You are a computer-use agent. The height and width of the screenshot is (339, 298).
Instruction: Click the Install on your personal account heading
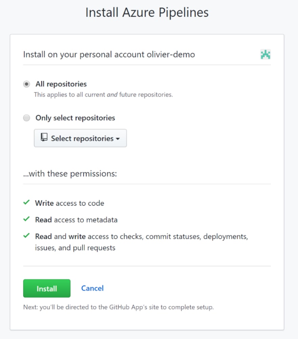point(109,54)
